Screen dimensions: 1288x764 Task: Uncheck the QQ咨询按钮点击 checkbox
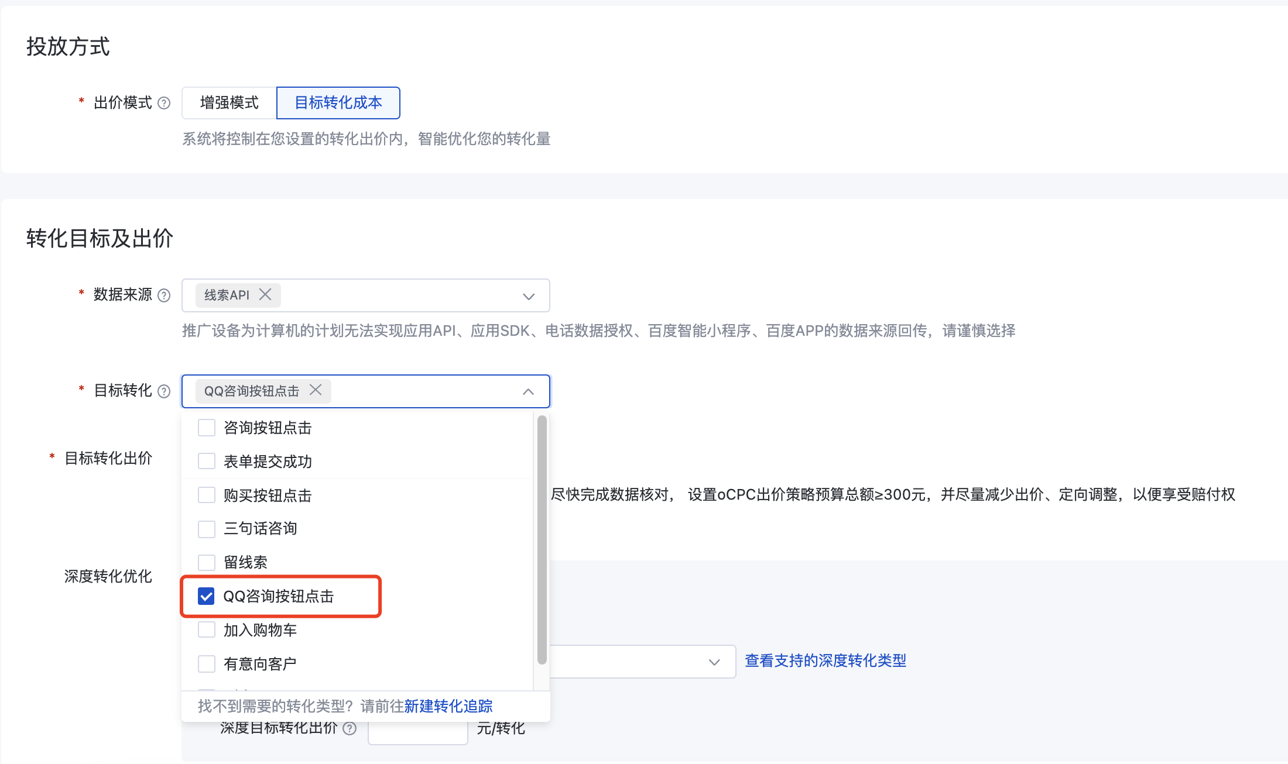tap(207, 596)
